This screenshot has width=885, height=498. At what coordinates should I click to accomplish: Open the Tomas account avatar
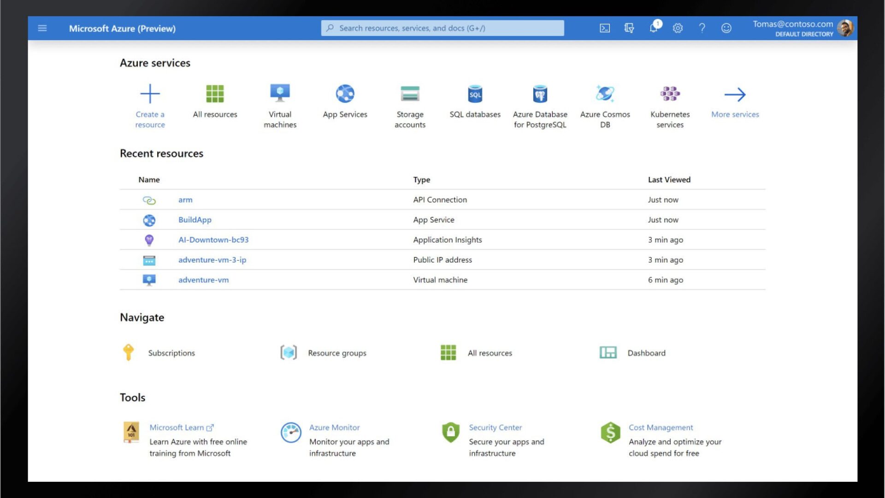[845, 28]
